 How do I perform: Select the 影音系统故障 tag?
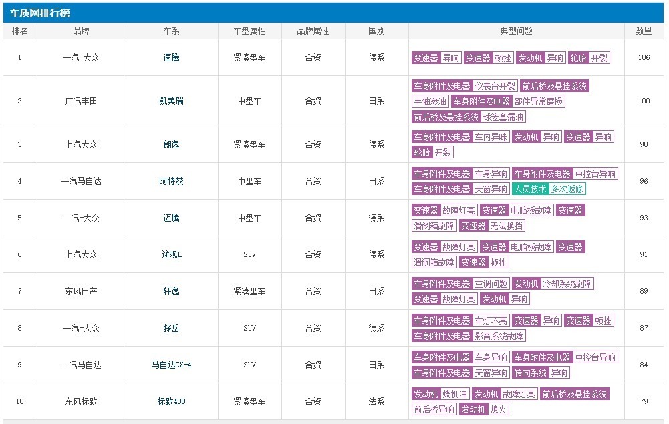(x=499, y=336)
